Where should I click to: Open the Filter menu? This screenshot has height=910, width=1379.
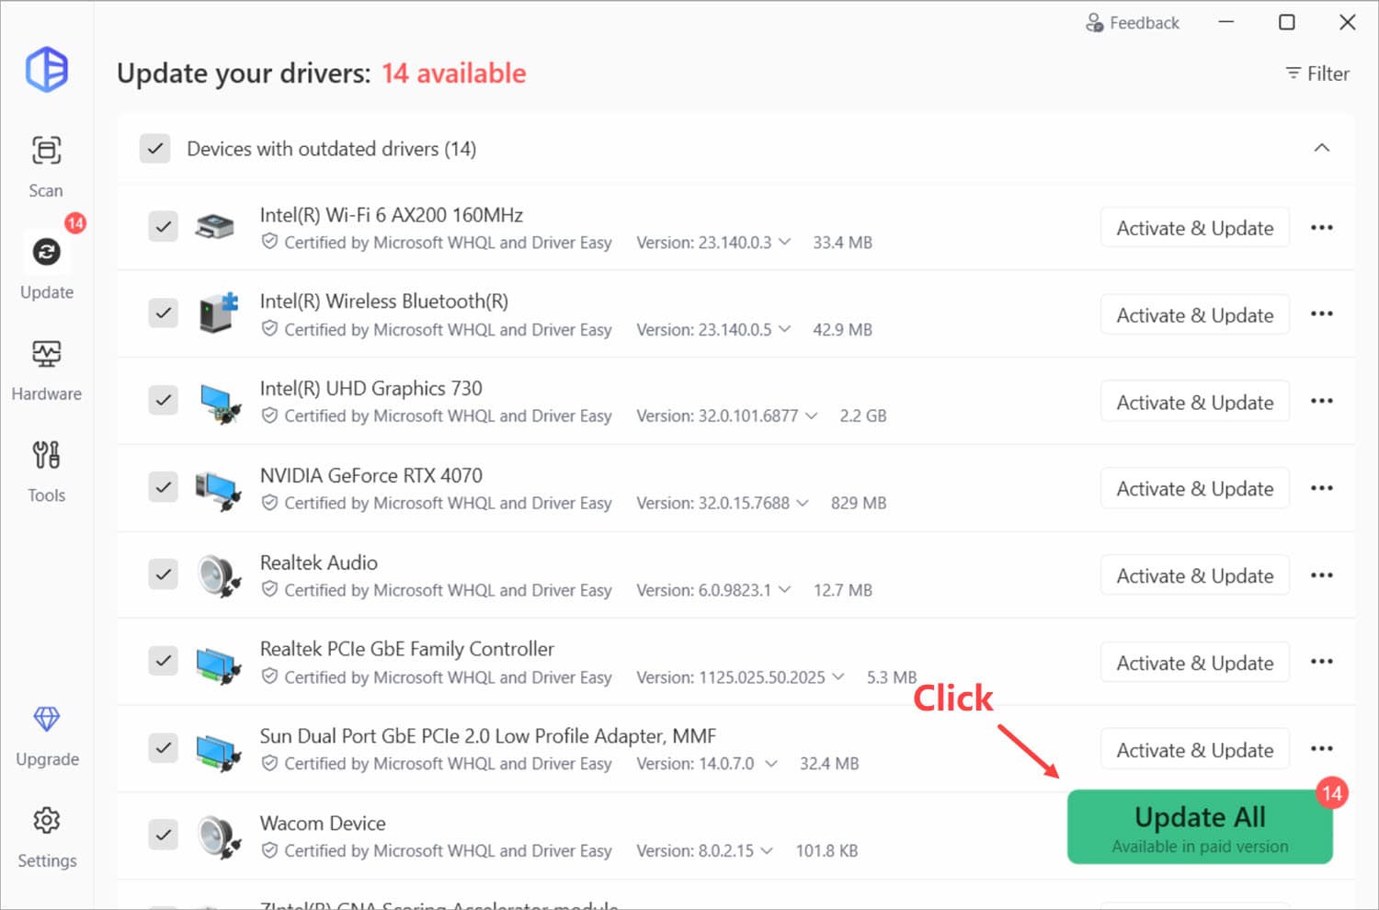click(1317, 74)
